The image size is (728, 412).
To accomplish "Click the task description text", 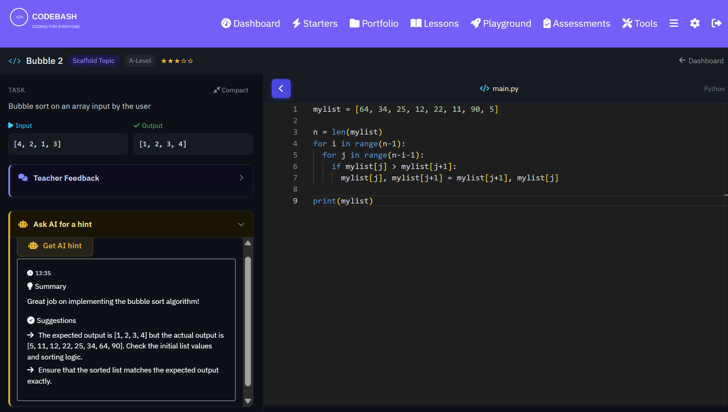I will pyautogui.click(x=80, y=106).
